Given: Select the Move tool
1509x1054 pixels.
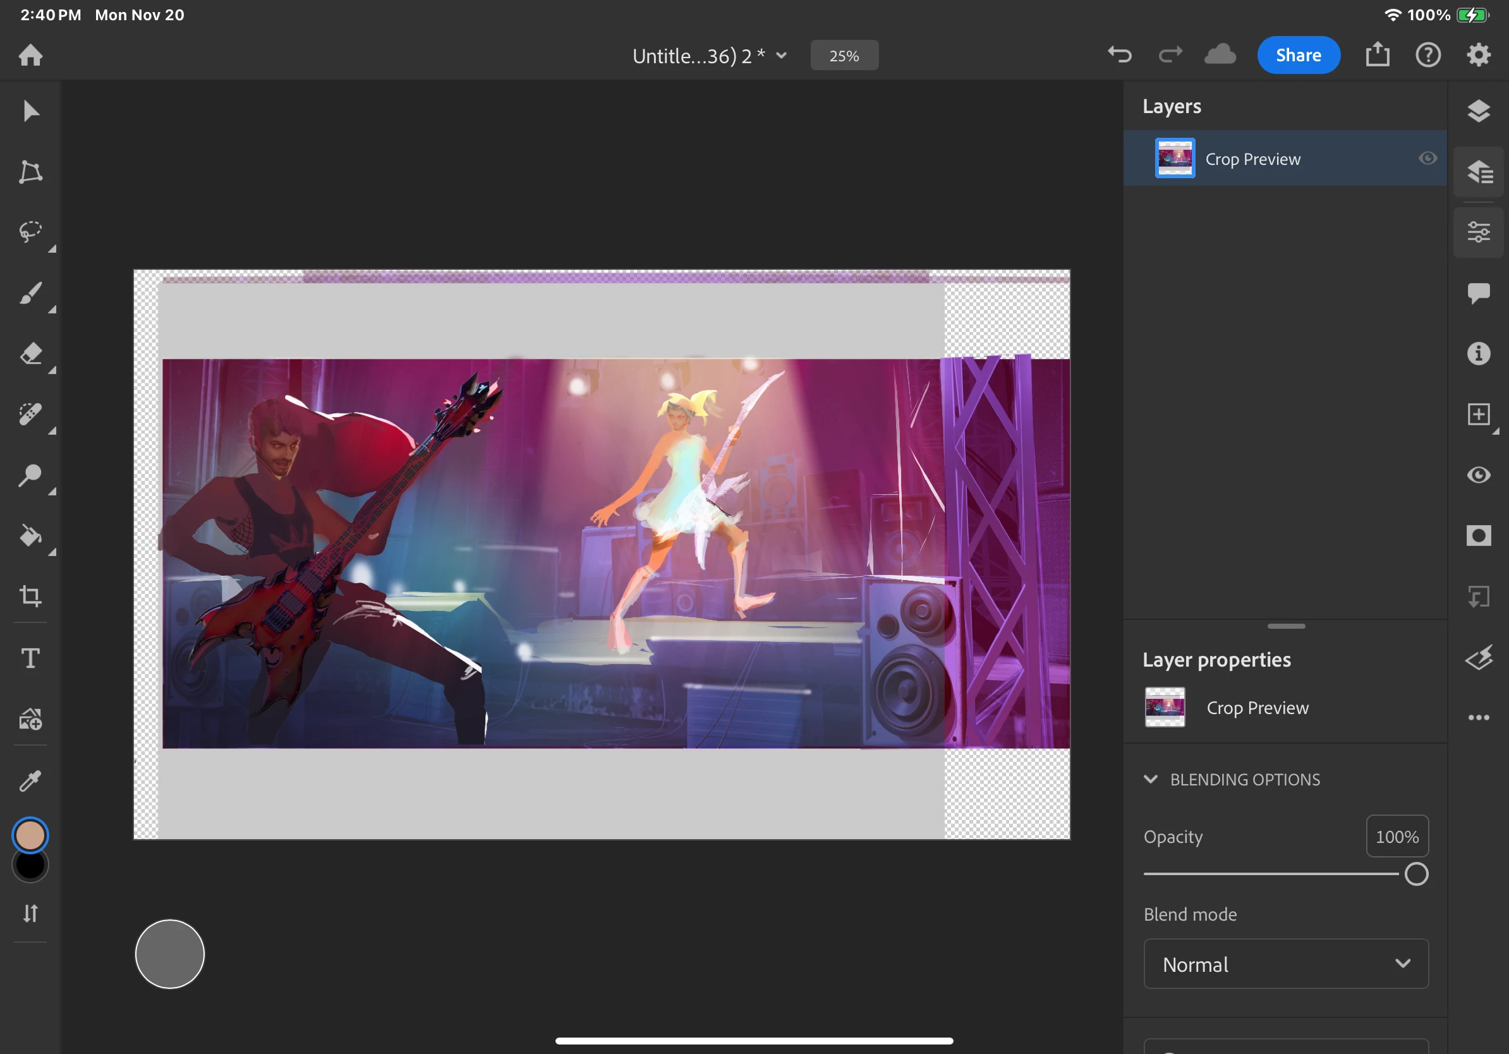Looking at the screenshot, I should (30, 111).
